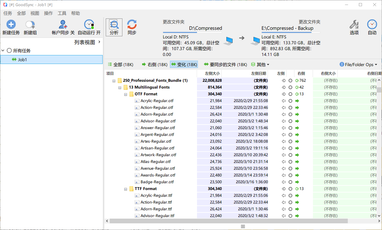
Task: Open the 工具 menu
Action: pyautogui.click(x=62, y=13)
